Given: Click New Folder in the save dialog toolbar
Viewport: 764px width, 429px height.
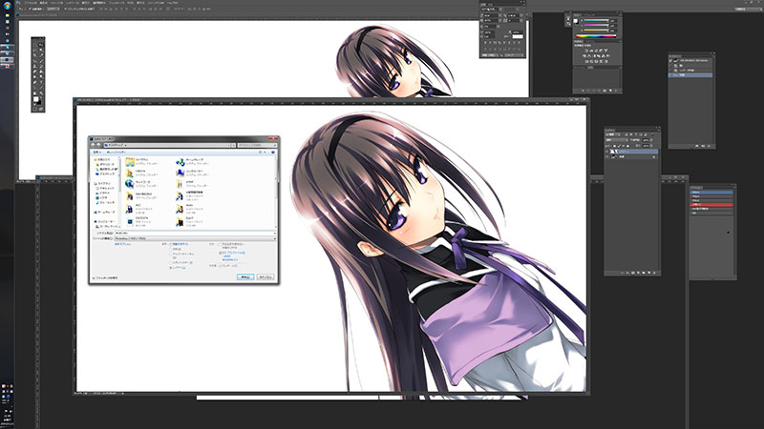Looking at the screenshot, I should coord(117,153).
